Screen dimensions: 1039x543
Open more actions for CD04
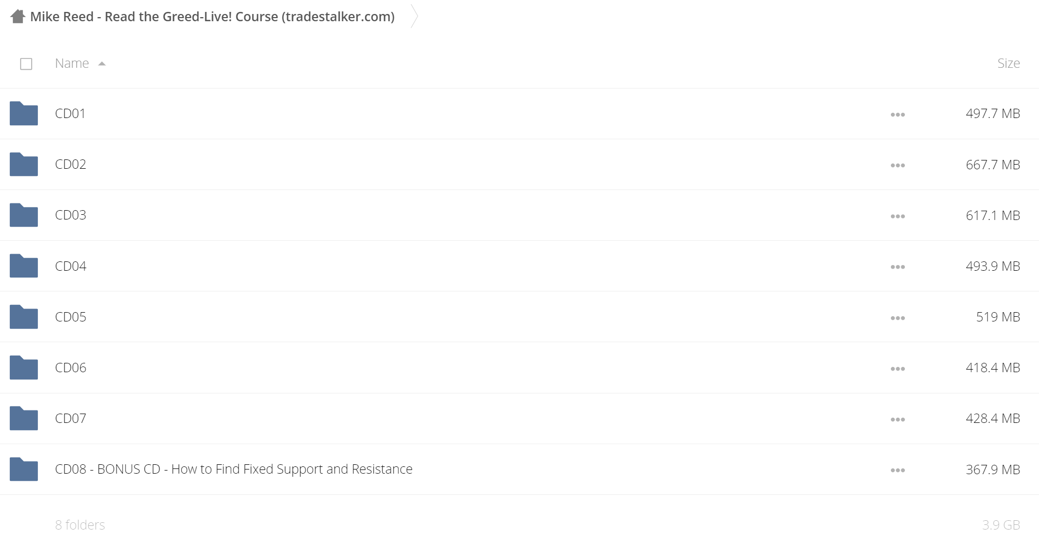[898, 267]
